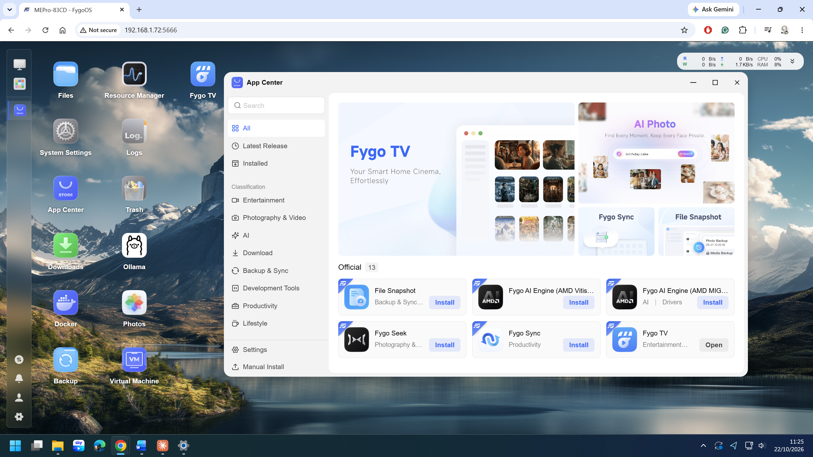
Task: Open Chrome from Windows taskbar
Action: pyautogui.click(x=121, y=446)
